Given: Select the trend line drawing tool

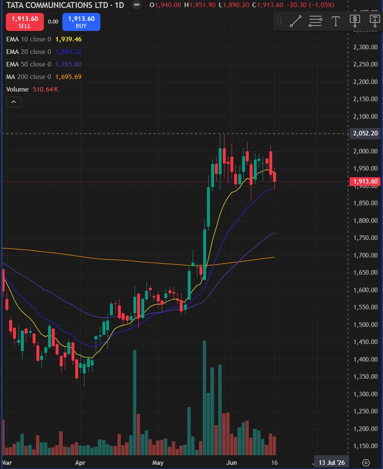Looking at the screenshot, I should 296,21.
